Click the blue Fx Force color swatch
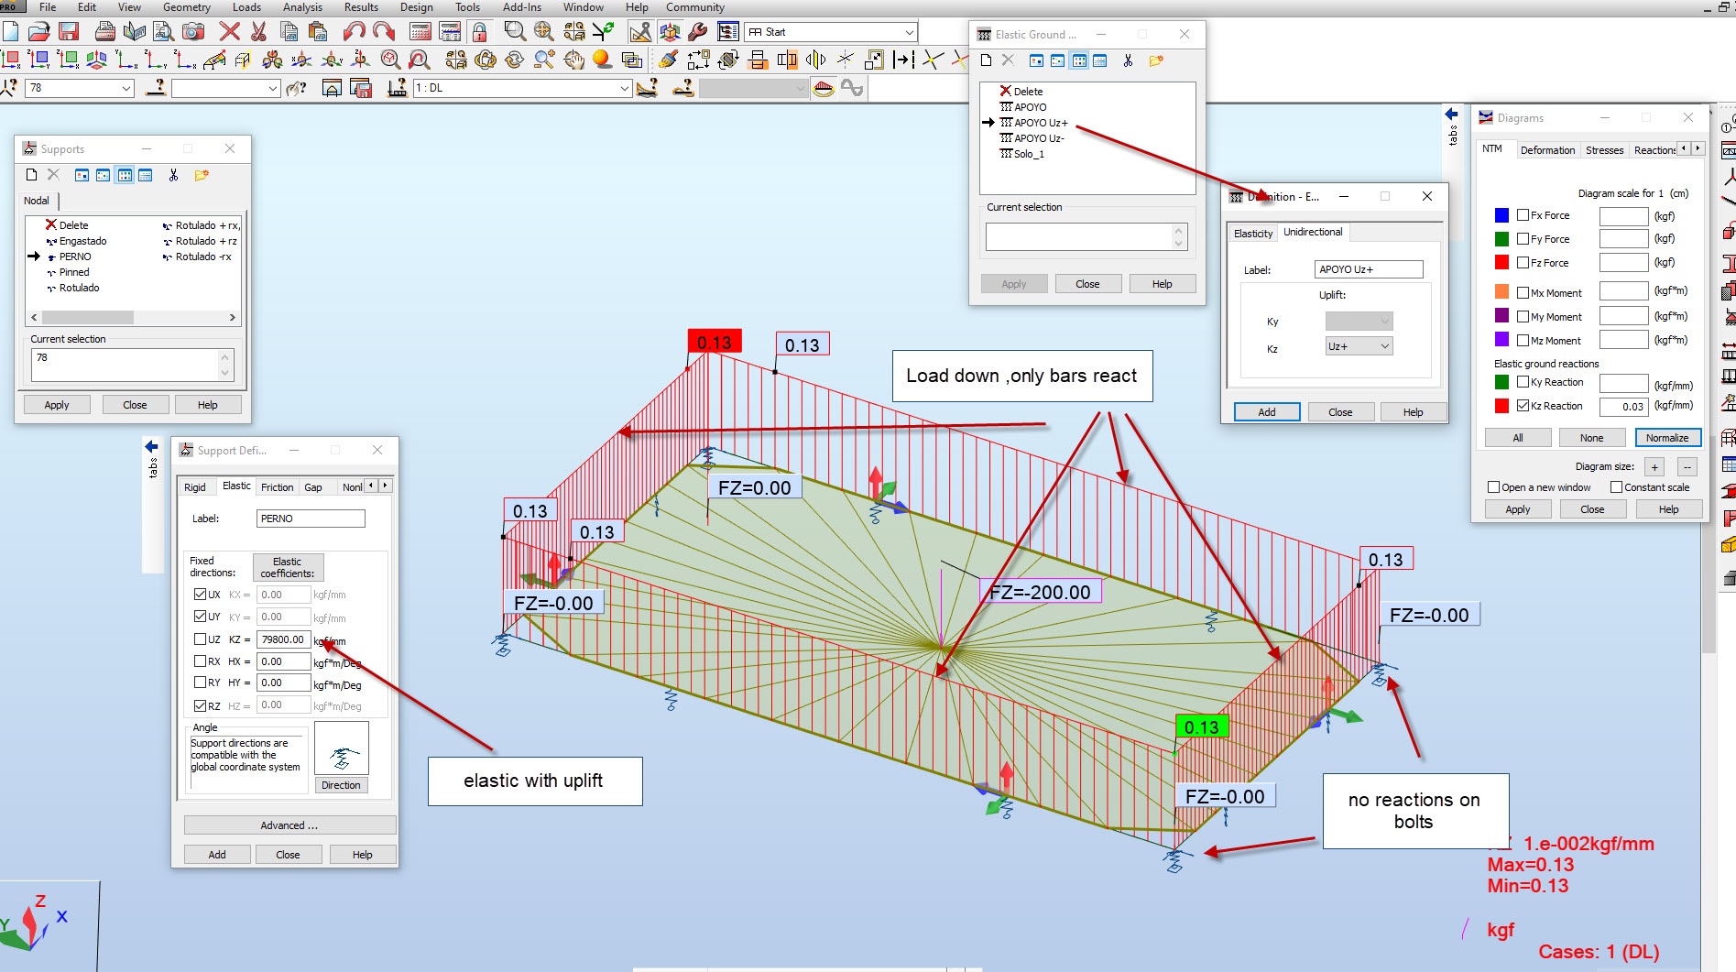This screenshot has width=1736, height=972. tap(1501, 215)
